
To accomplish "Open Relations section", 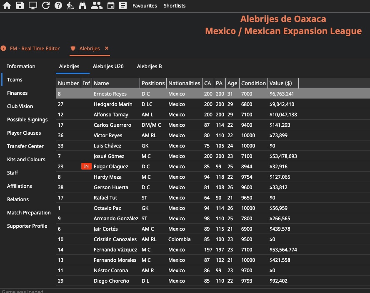I will pos(18,199).
